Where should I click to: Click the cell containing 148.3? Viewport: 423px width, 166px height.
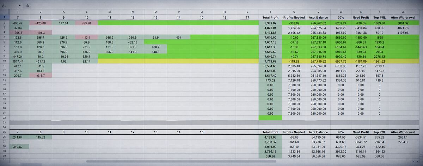pyautogui.click(x=155, y=51)
